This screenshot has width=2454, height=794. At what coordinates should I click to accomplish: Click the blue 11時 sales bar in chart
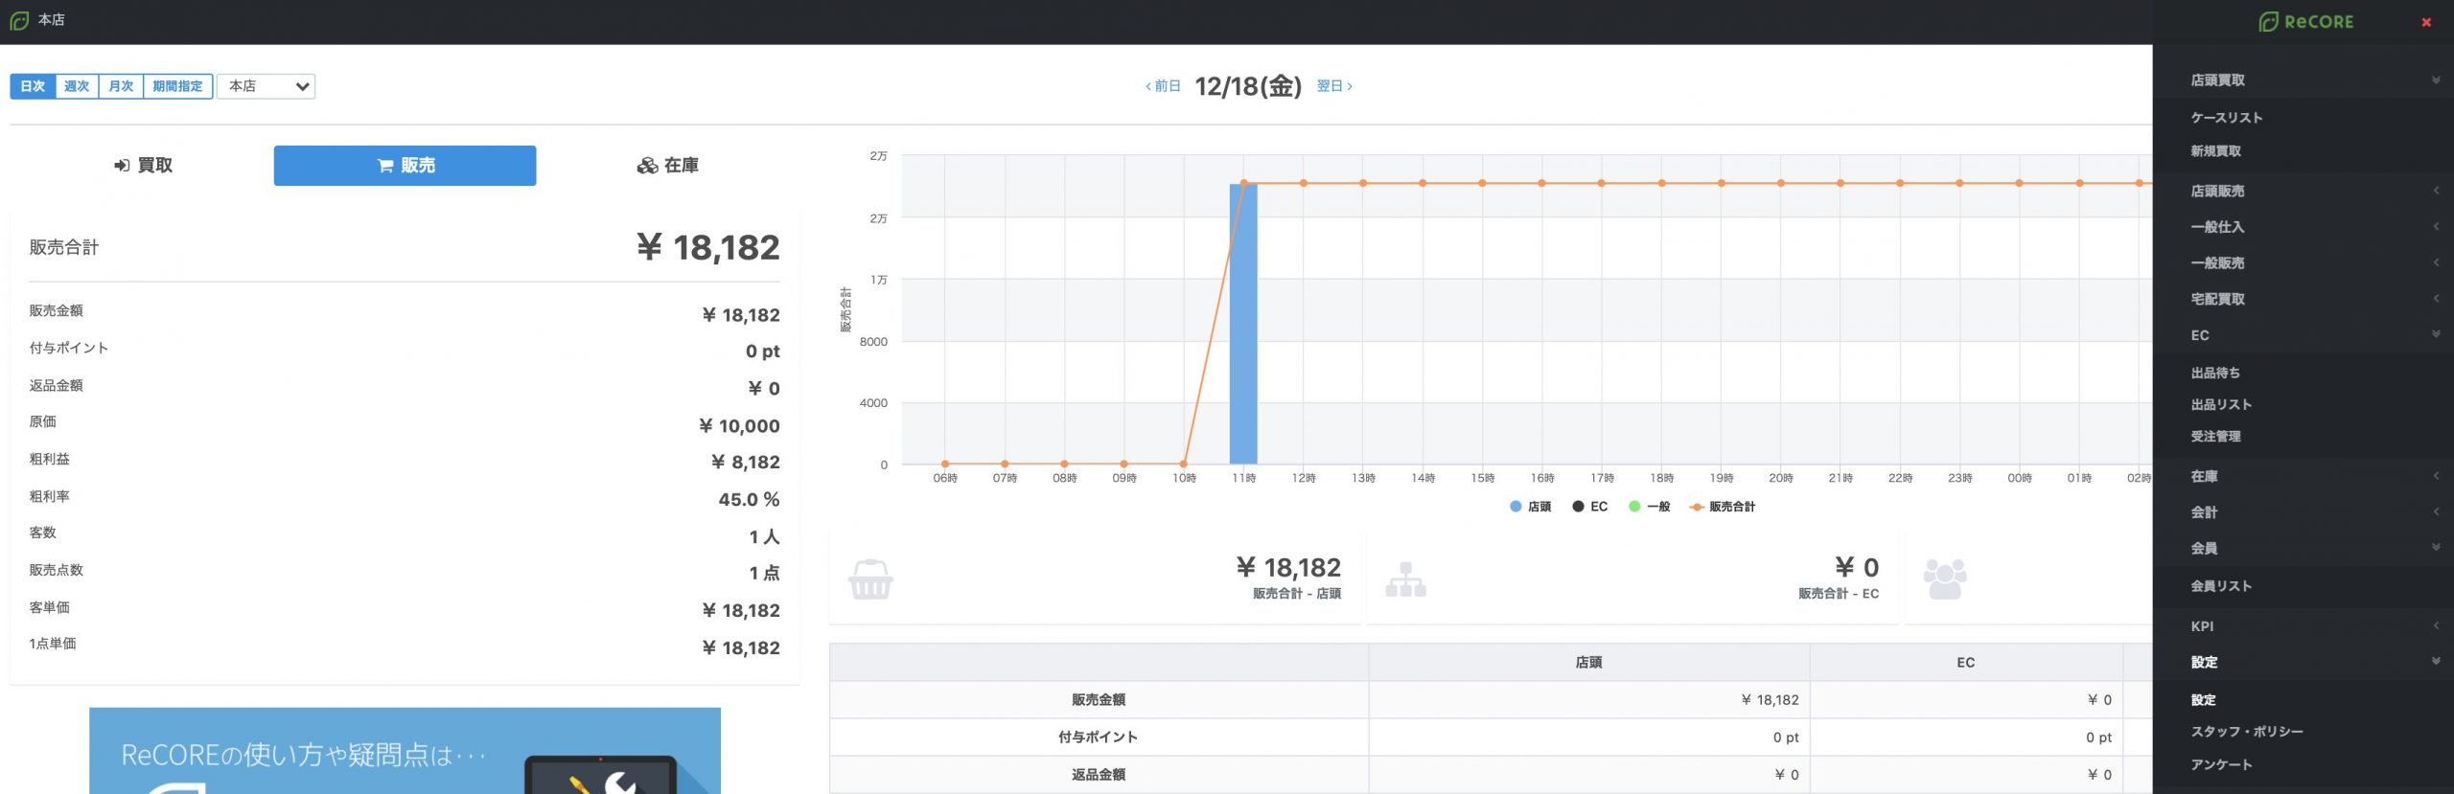(x=1243, y=324)
